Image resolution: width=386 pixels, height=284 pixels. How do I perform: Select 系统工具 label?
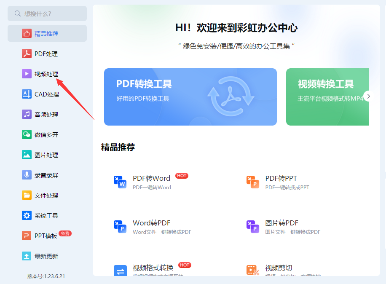tap(46, 216)
